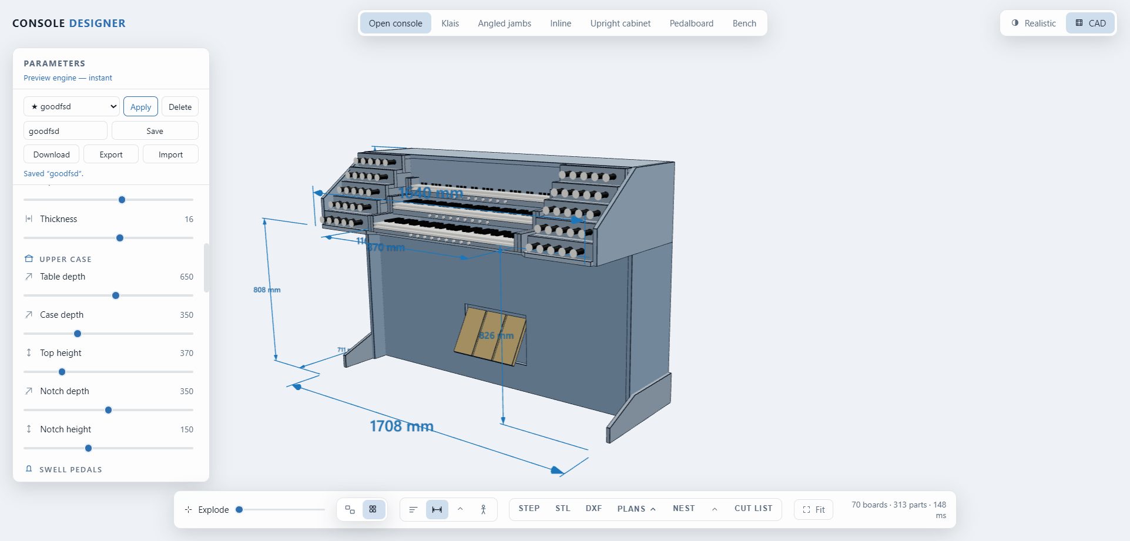Viewport: 1130px width, 541px height.
Task: Expand the caret after NEST
Action: click(715, 509)
